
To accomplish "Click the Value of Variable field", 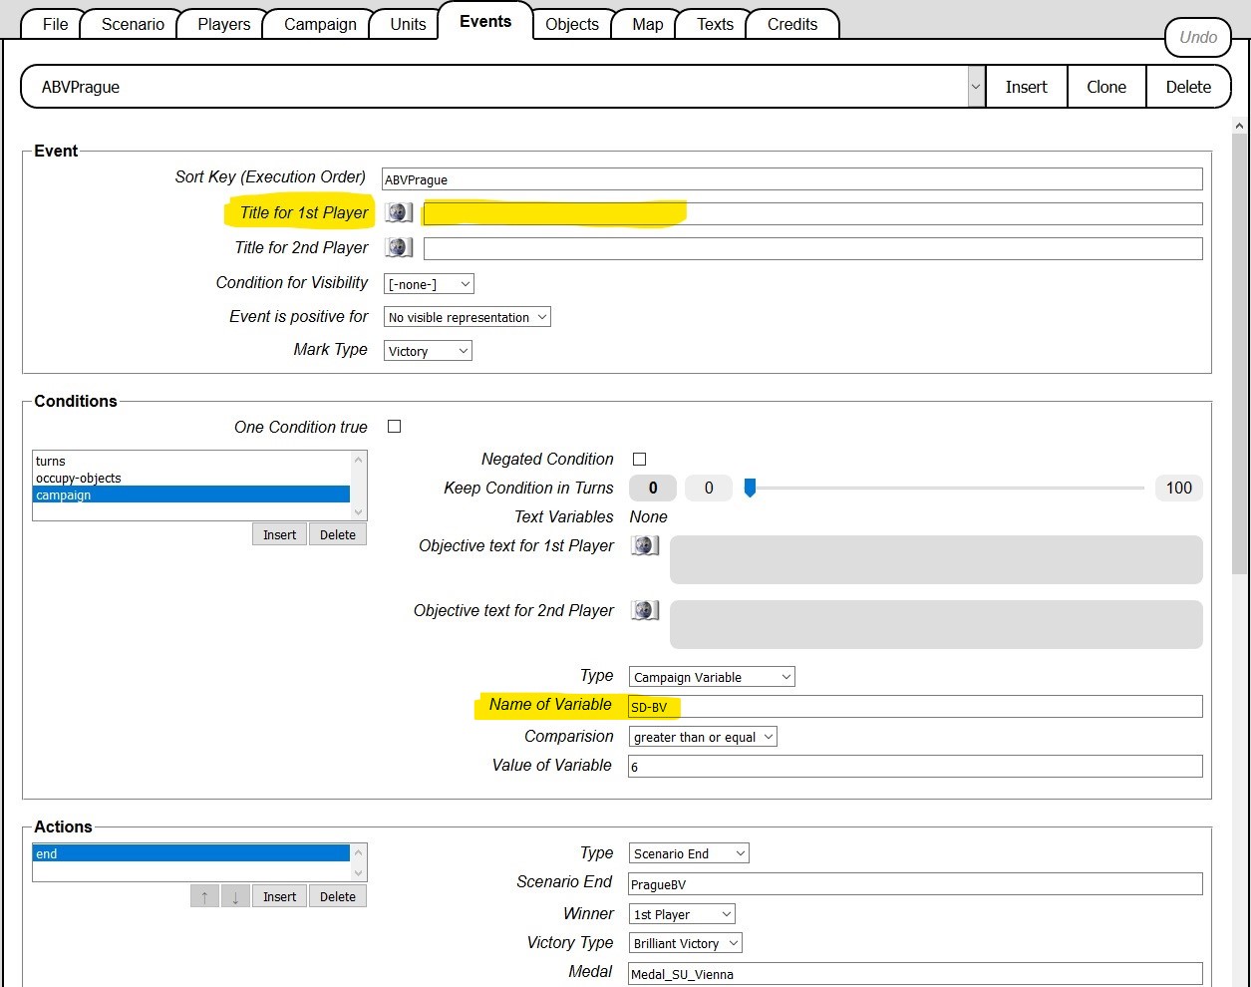I will coord(915,766).
